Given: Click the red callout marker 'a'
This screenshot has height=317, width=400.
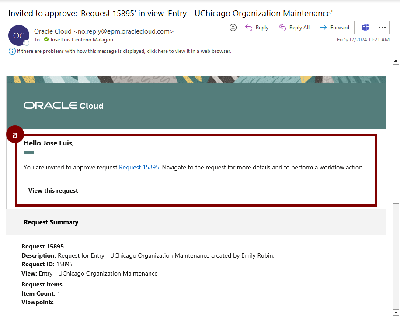Looking at the screenshot, I should tap(15, 135).
